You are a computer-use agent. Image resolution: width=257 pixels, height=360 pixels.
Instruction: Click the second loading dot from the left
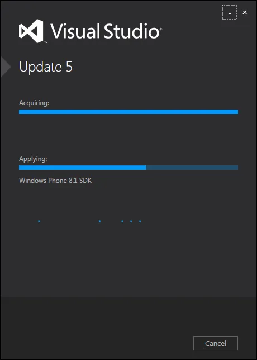(x=99, y=221)
